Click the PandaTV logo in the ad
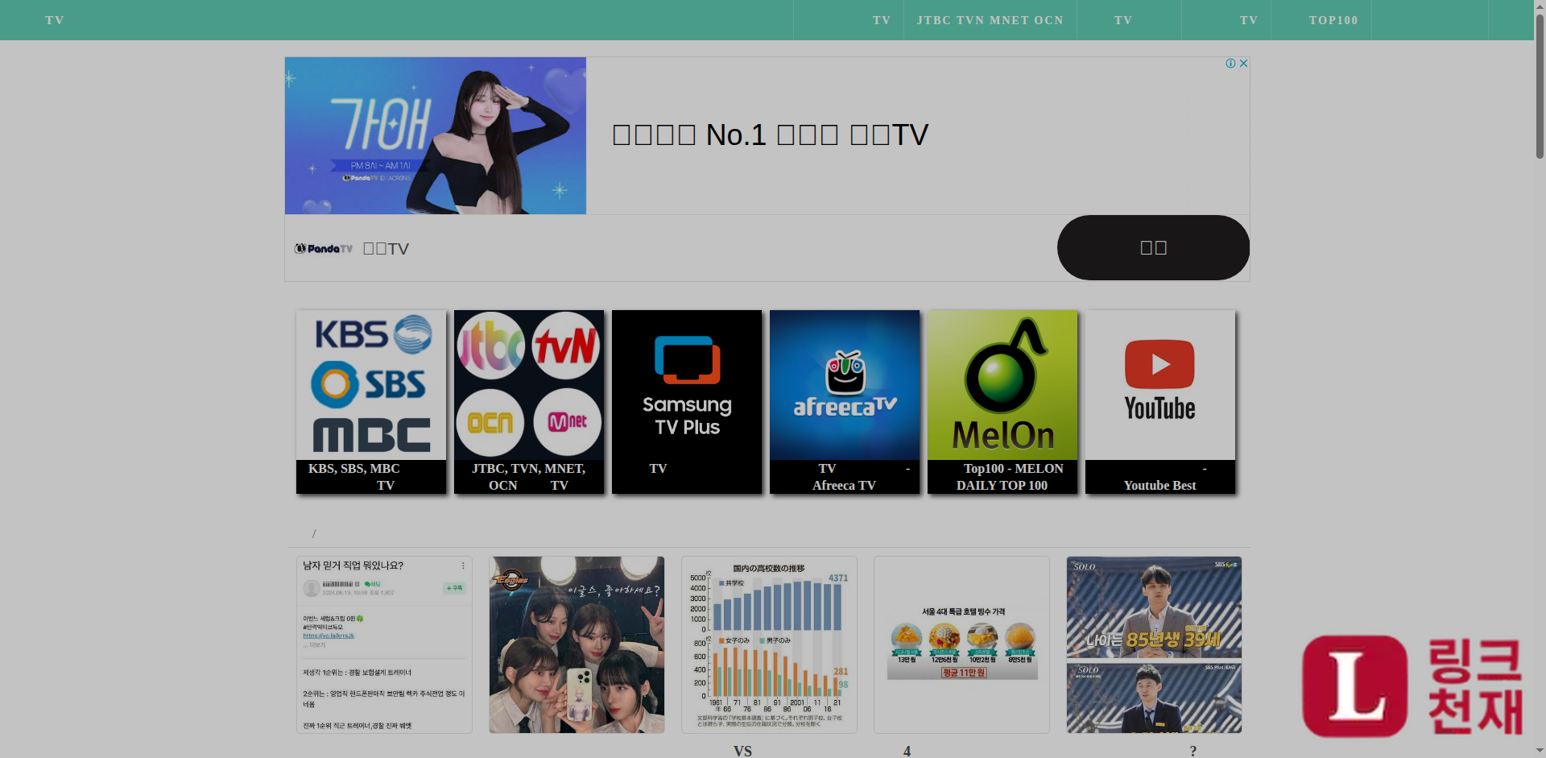Viewport: 1546px width, 758px height. coord(324,249)
